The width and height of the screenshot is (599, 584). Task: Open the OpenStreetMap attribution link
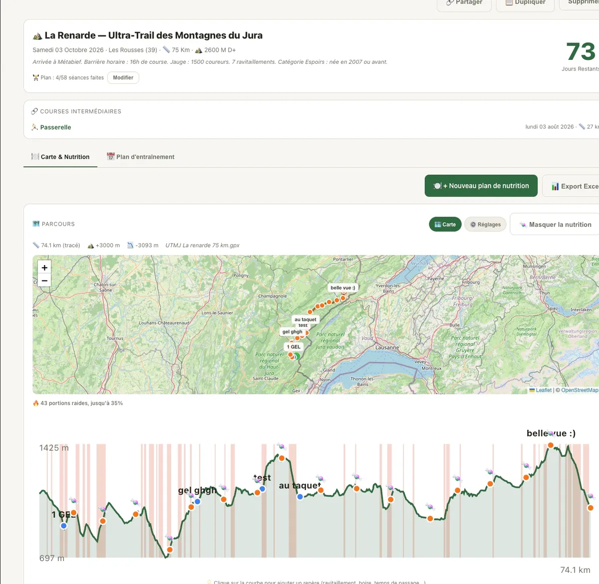pos(580,390)
